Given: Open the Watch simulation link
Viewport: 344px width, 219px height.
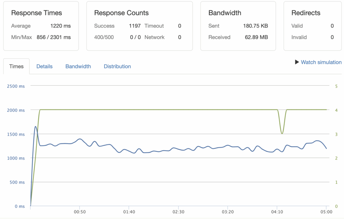Looking at the screenshot, I should (x=321, y=62).
